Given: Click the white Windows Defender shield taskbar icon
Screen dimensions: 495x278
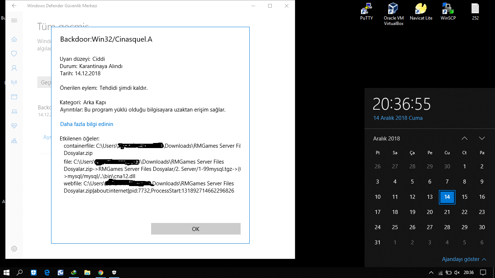Looking at the screenshot, I should [114, 273].
